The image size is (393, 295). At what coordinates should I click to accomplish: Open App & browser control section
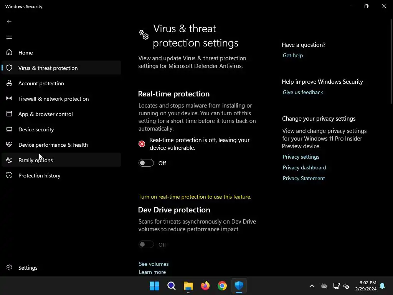tap(61, 114)
